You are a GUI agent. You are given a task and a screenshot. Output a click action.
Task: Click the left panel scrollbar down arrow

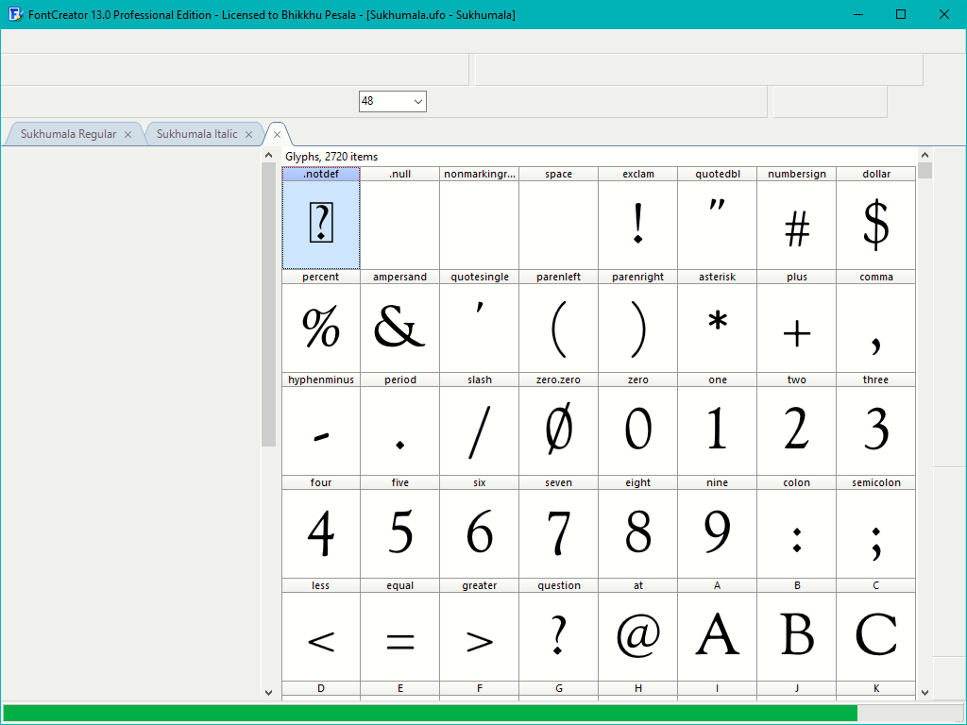pyautogui.click(x=268, y=692)
